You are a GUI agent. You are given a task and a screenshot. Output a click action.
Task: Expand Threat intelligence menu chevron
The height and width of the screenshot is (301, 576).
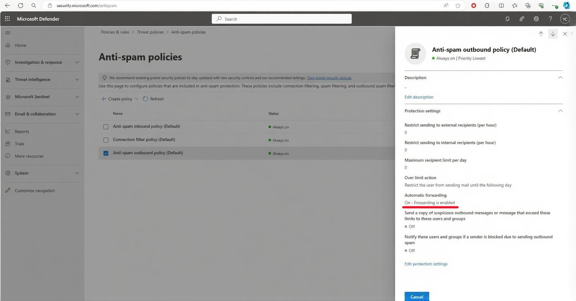[x=77, y=80]
